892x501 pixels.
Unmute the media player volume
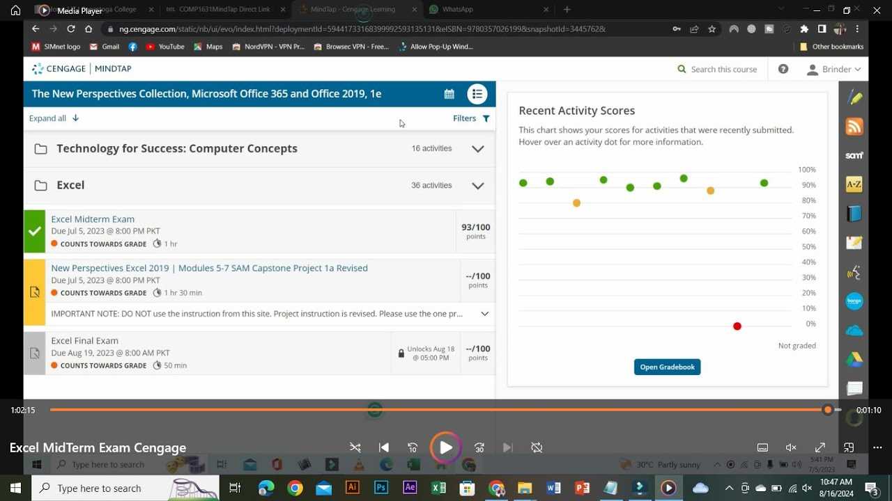tap(791, 447)
